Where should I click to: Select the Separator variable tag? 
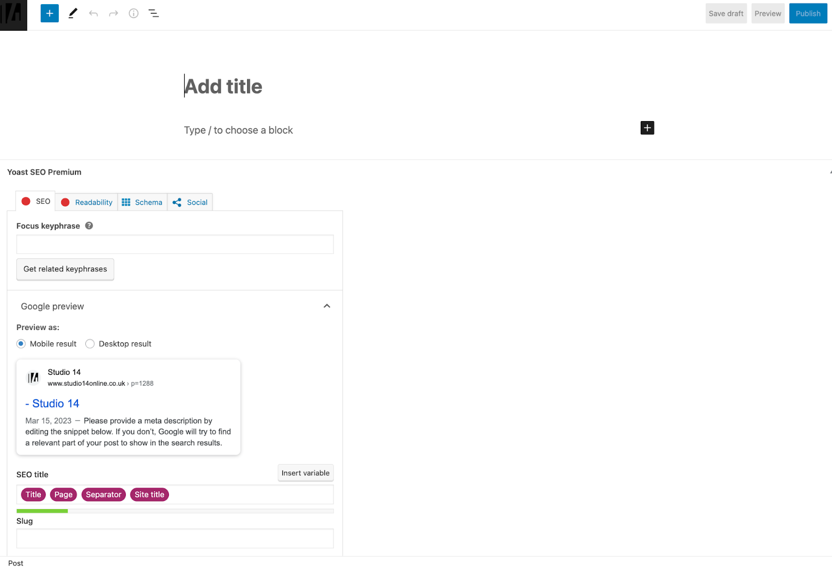pyautogui.click(x=103, y=495)
